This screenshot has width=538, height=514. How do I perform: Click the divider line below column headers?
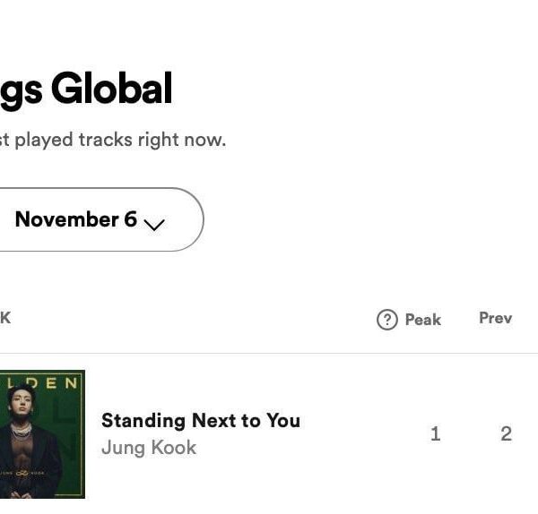coord(269,353)
